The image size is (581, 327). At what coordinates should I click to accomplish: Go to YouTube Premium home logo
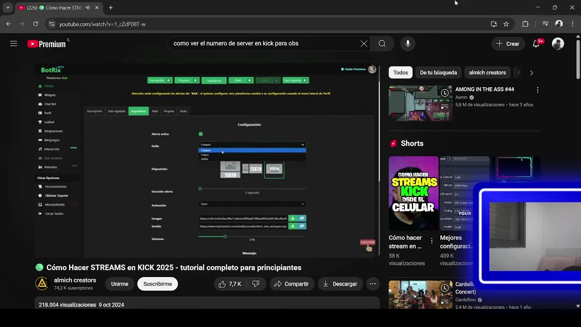(x=46, y=44)
